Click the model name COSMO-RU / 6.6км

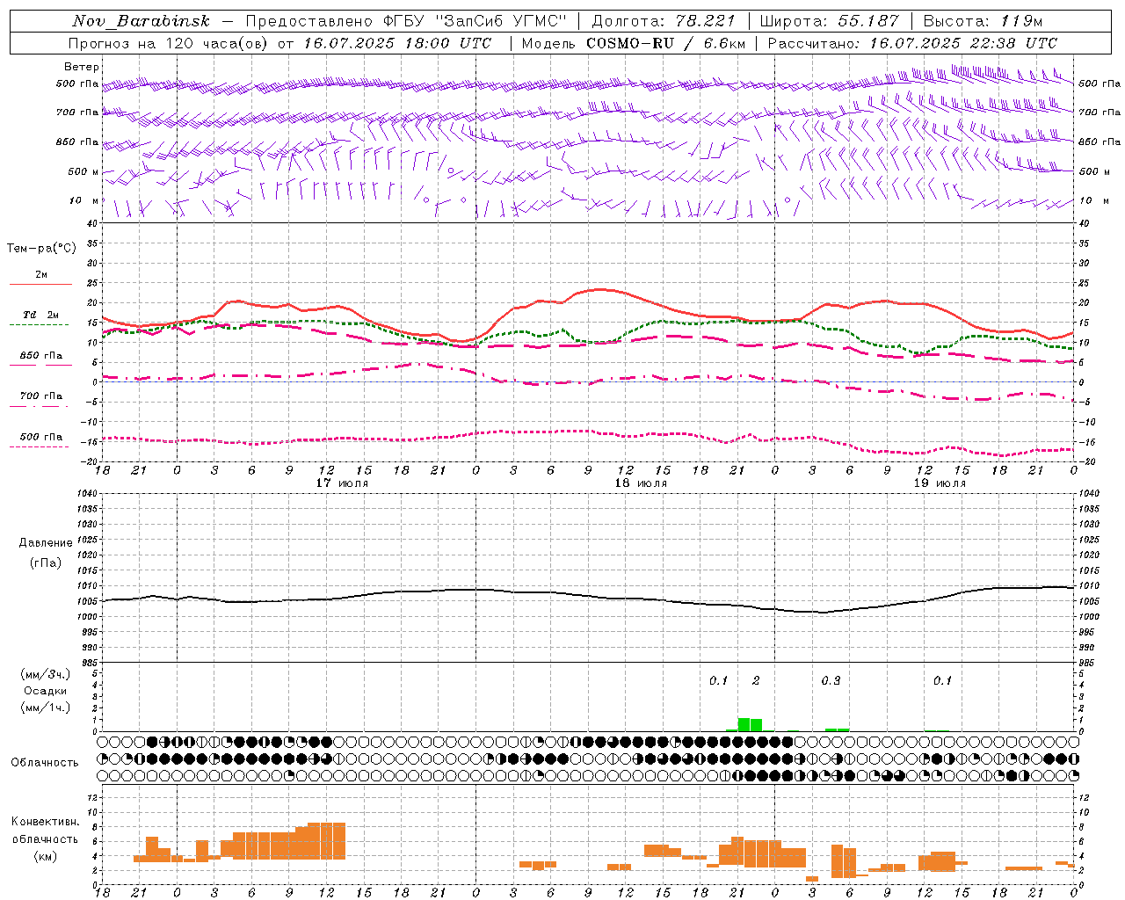pos(666,43)
